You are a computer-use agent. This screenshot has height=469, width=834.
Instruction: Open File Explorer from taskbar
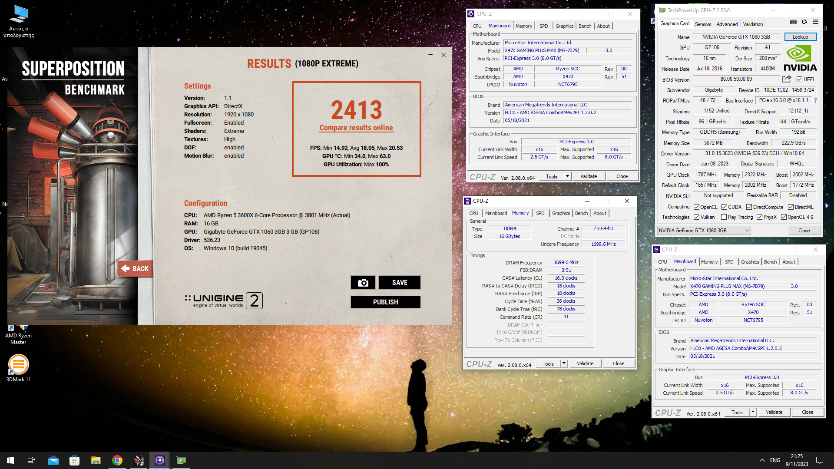tap(96, 460)
